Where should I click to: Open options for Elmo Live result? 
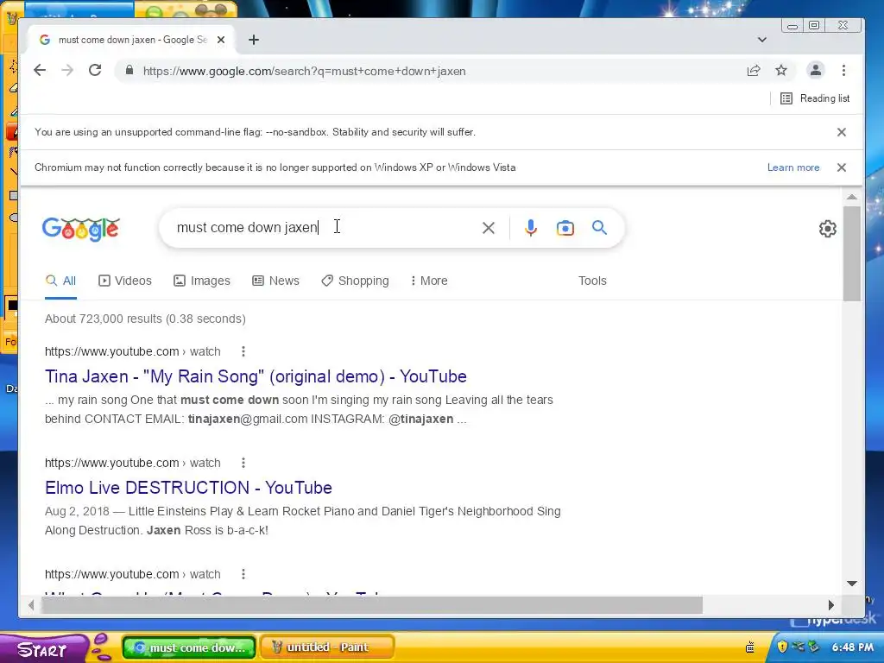(x=243, y=463)
